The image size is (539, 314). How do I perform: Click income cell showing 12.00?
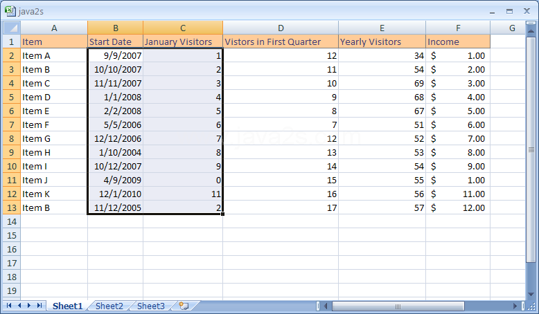458,207
